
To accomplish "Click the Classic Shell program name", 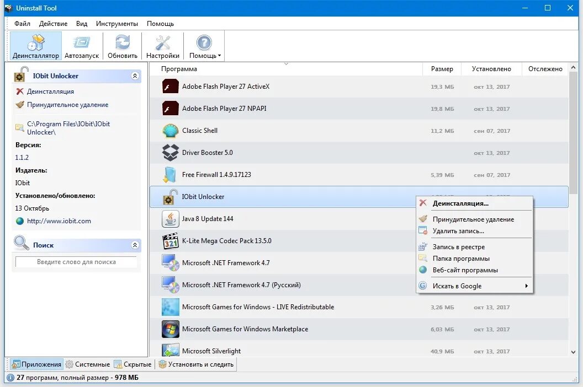I will tap(200, 131).
